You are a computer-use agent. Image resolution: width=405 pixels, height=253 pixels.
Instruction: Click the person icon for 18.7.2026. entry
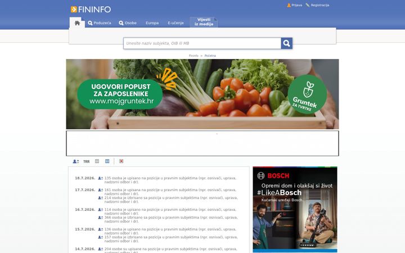point(101,178)
